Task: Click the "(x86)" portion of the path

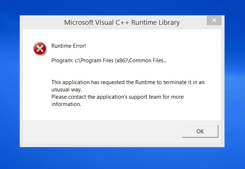Action: point(121,60)
